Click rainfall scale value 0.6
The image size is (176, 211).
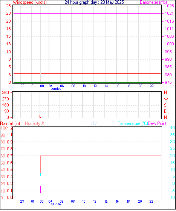[10, 163]
